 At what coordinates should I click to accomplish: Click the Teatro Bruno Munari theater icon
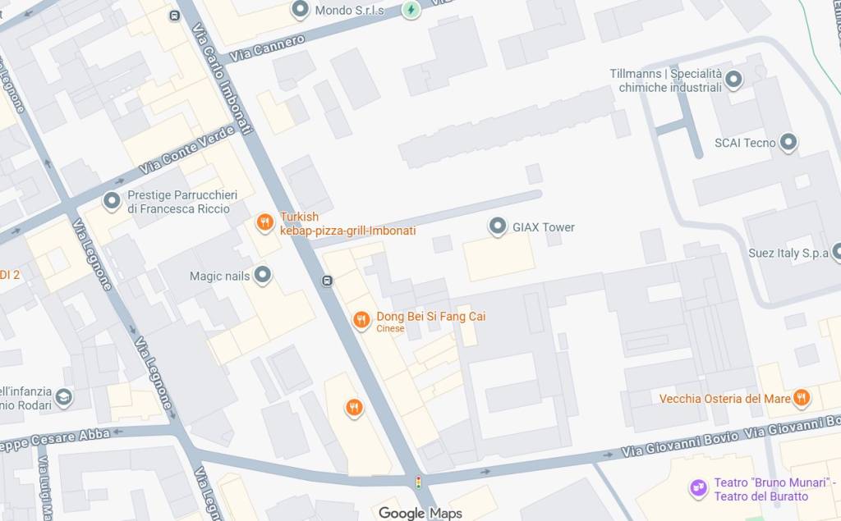(x=698, y=488)
